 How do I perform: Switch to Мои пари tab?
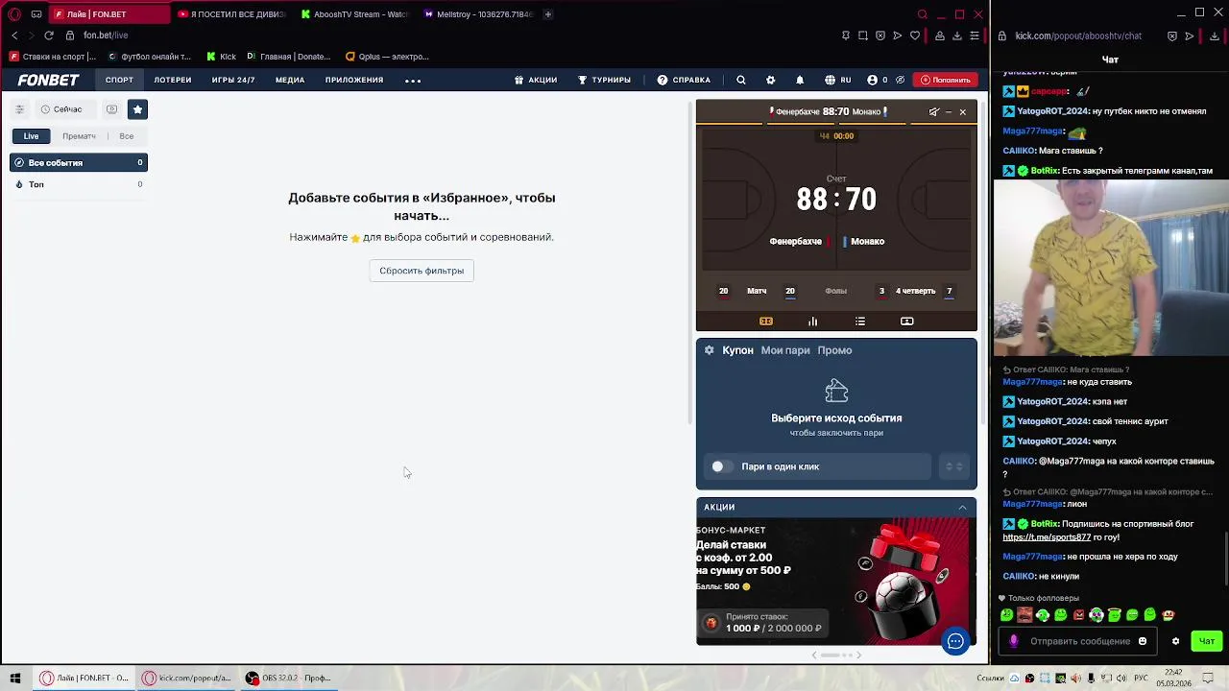click(785, 350)
